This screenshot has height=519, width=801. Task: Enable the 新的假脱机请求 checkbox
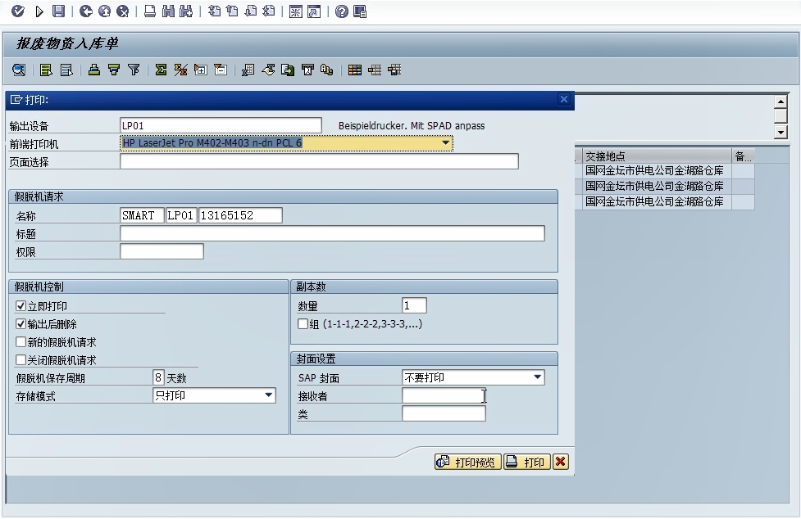(21, 342)
